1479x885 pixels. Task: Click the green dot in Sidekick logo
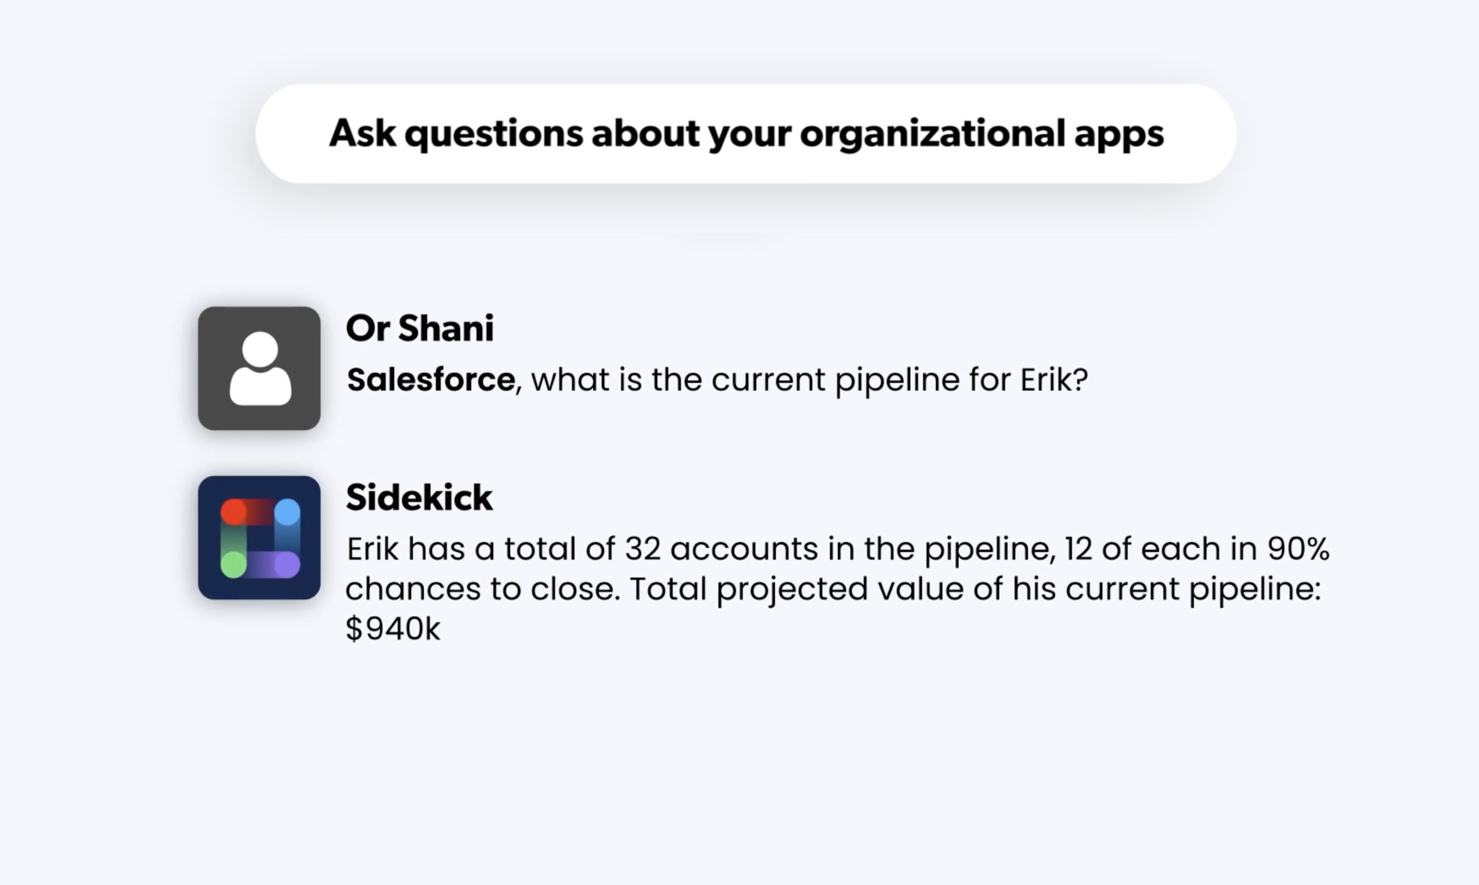[x=233, y=564]
